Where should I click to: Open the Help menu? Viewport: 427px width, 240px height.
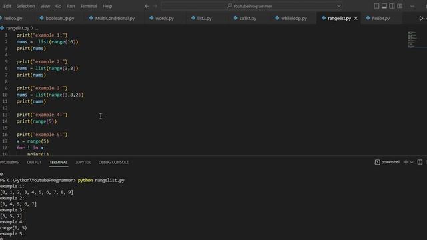tap(107, 6)
